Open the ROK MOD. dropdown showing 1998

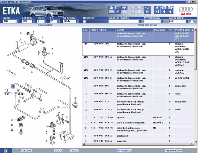(x=33, y=21)
